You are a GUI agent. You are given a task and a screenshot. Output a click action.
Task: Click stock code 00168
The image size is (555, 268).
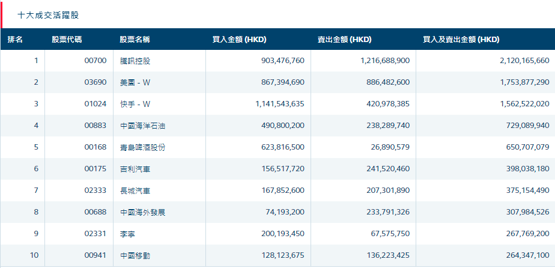coord(96,147)
